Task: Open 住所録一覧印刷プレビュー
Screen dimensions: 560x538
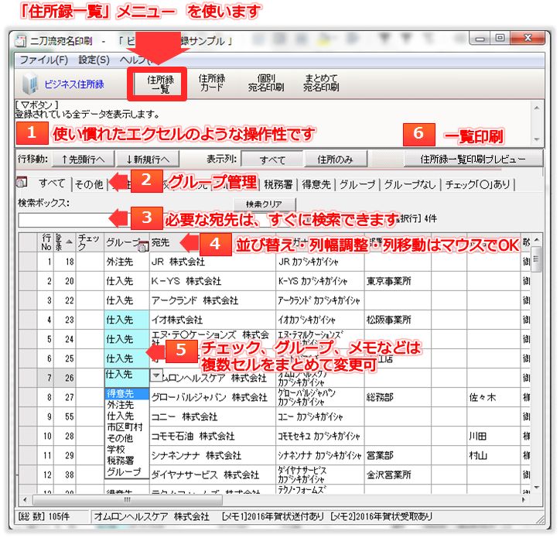Action: tap(473, 159)
